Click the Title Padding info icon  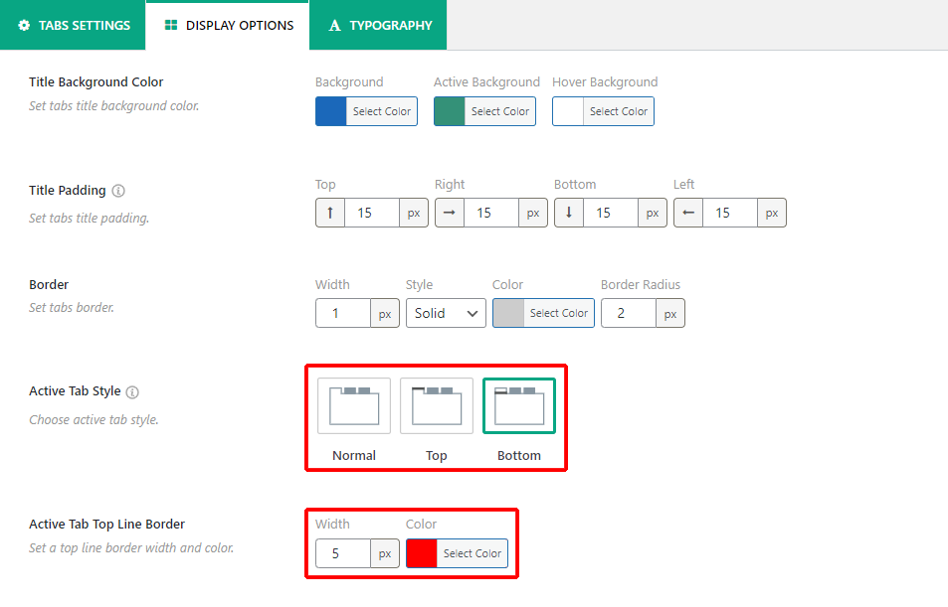coord(118,191)
